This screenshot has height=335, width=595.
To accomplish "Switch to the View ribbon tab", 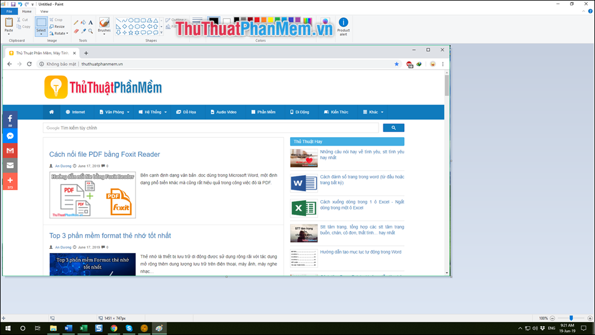I will click(45, 11).
